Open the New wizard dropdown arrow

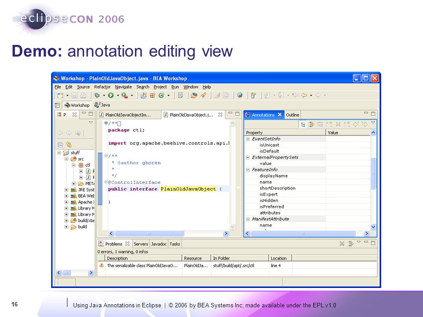pos(67,96)
